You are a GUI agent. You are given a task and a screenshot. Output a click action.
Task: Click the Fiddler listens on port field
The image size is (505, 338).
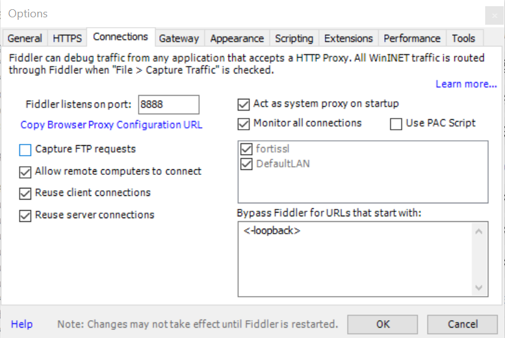(169, 105)
